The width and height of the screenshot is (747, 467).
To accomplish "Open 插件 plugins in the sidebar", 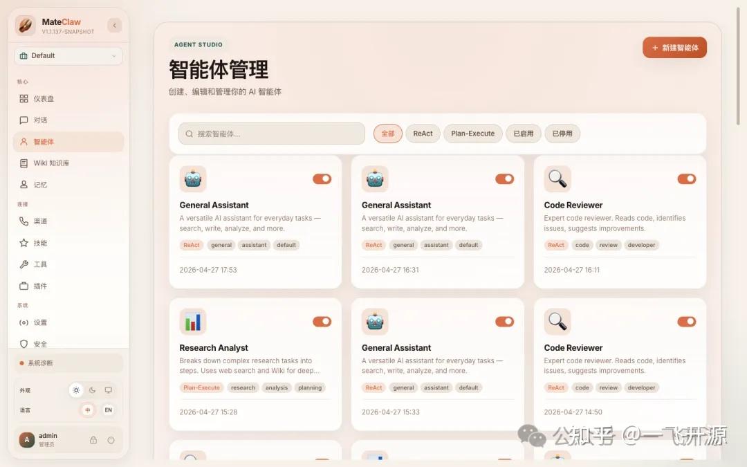I will click(x=68, y=286).
